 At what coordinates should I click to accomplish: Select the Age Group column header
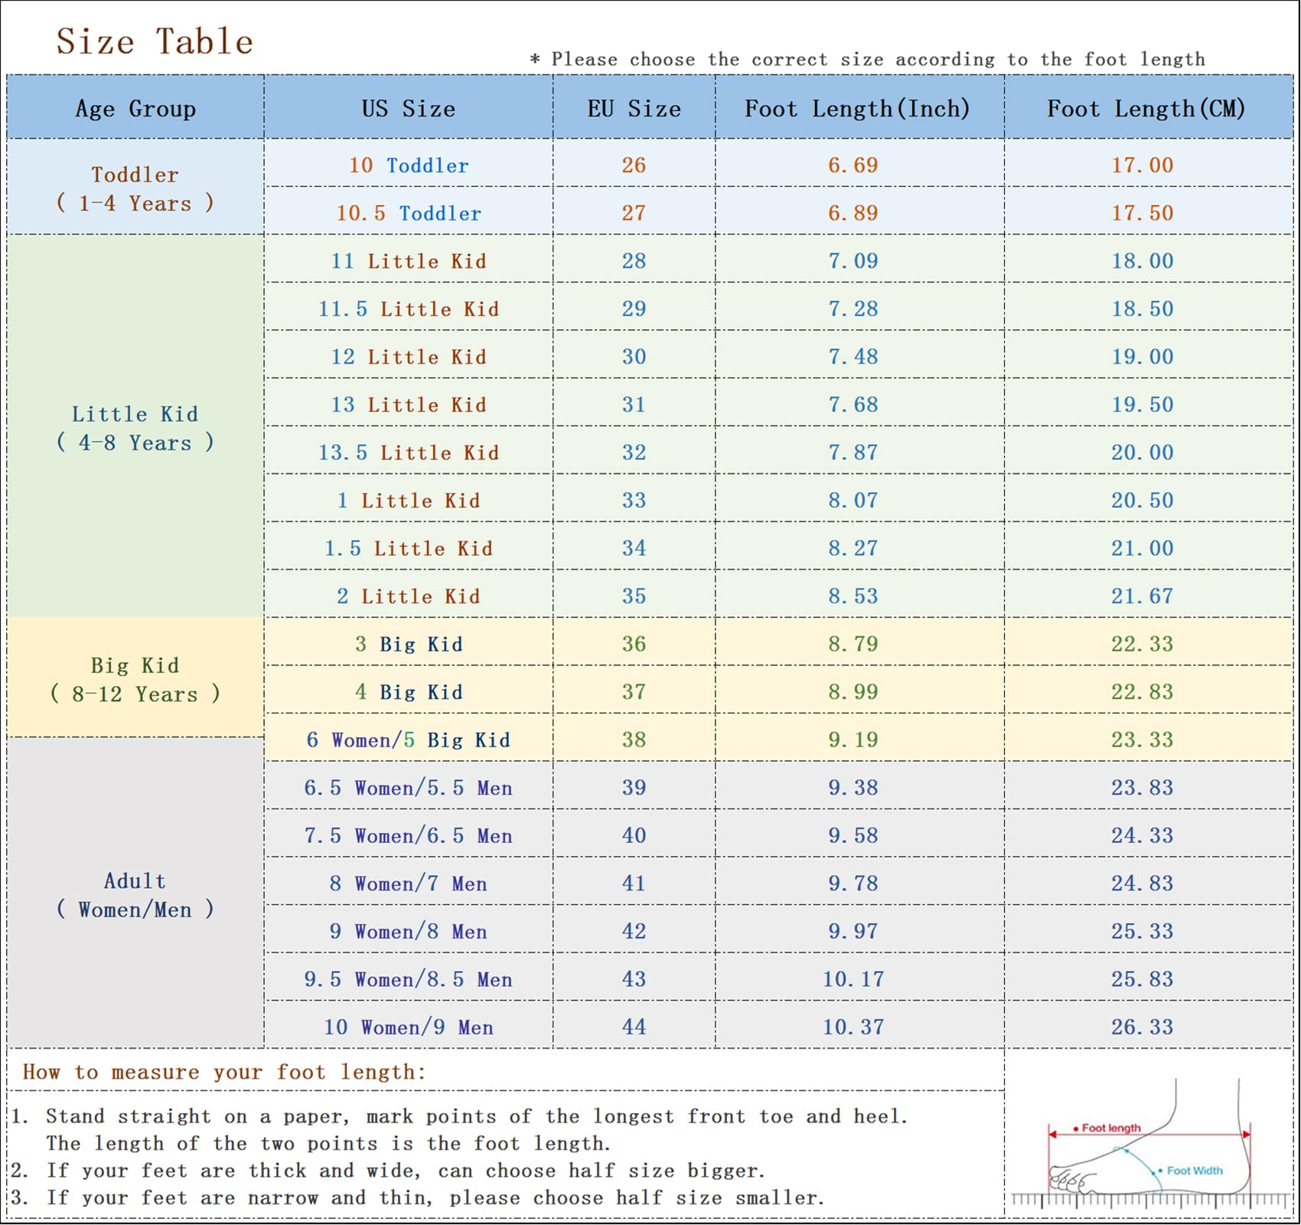tap(135, 109)
